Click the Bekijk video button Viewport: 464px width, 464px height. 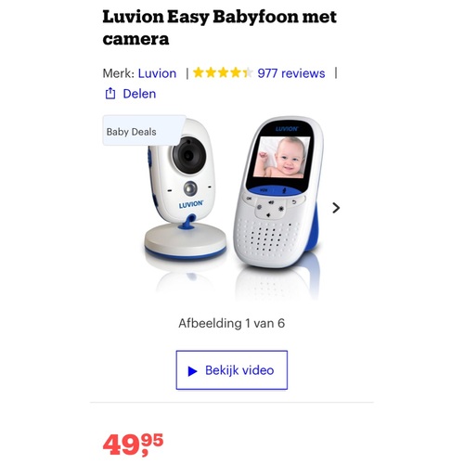pyautogui.click(x=232, y=370)
